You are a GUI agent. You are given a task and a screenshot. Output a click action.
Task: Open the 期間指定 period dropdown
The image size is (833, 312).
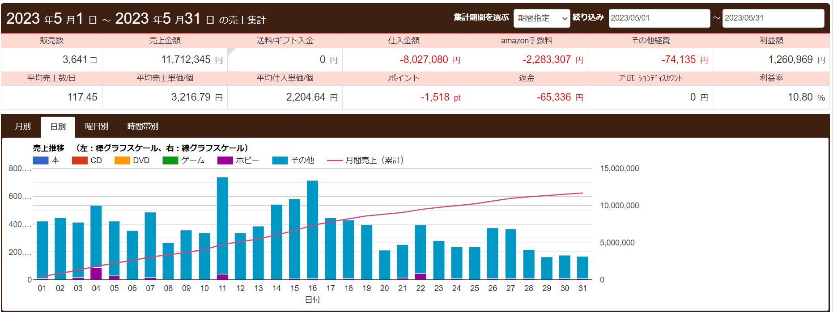pos(541,18)
